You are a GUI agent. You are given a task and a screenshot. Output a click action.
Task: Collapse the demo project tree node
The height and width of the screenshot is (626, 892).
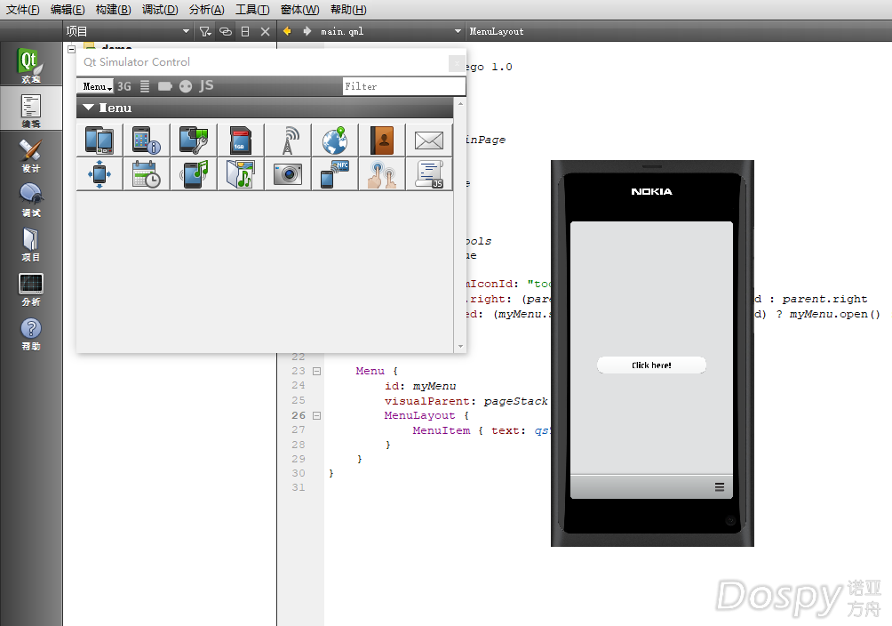pyautogui.click(x=72, y=49)
